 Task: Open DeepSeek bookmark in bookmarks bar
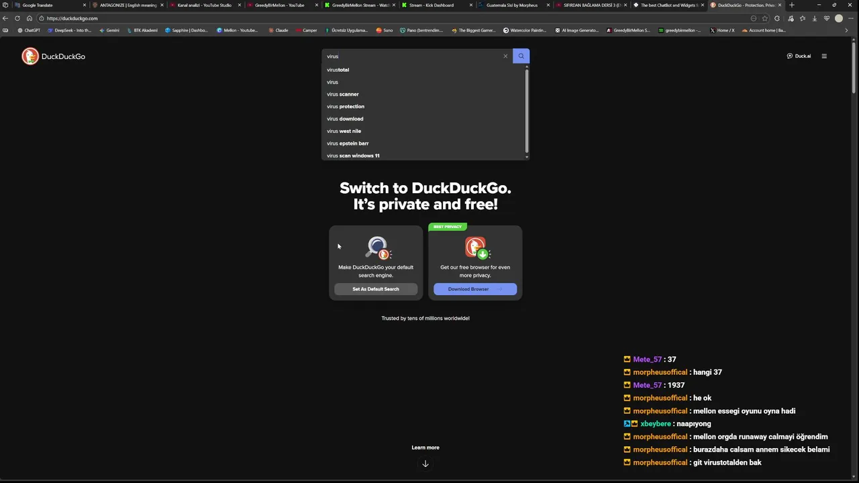coord(70,30)
